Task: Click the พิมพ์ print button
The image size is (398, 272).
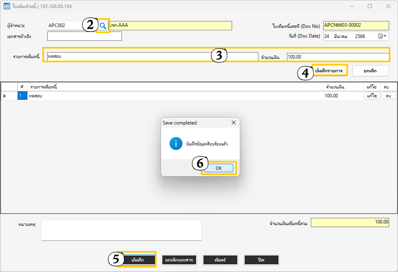Action: (x=220, y=260)
